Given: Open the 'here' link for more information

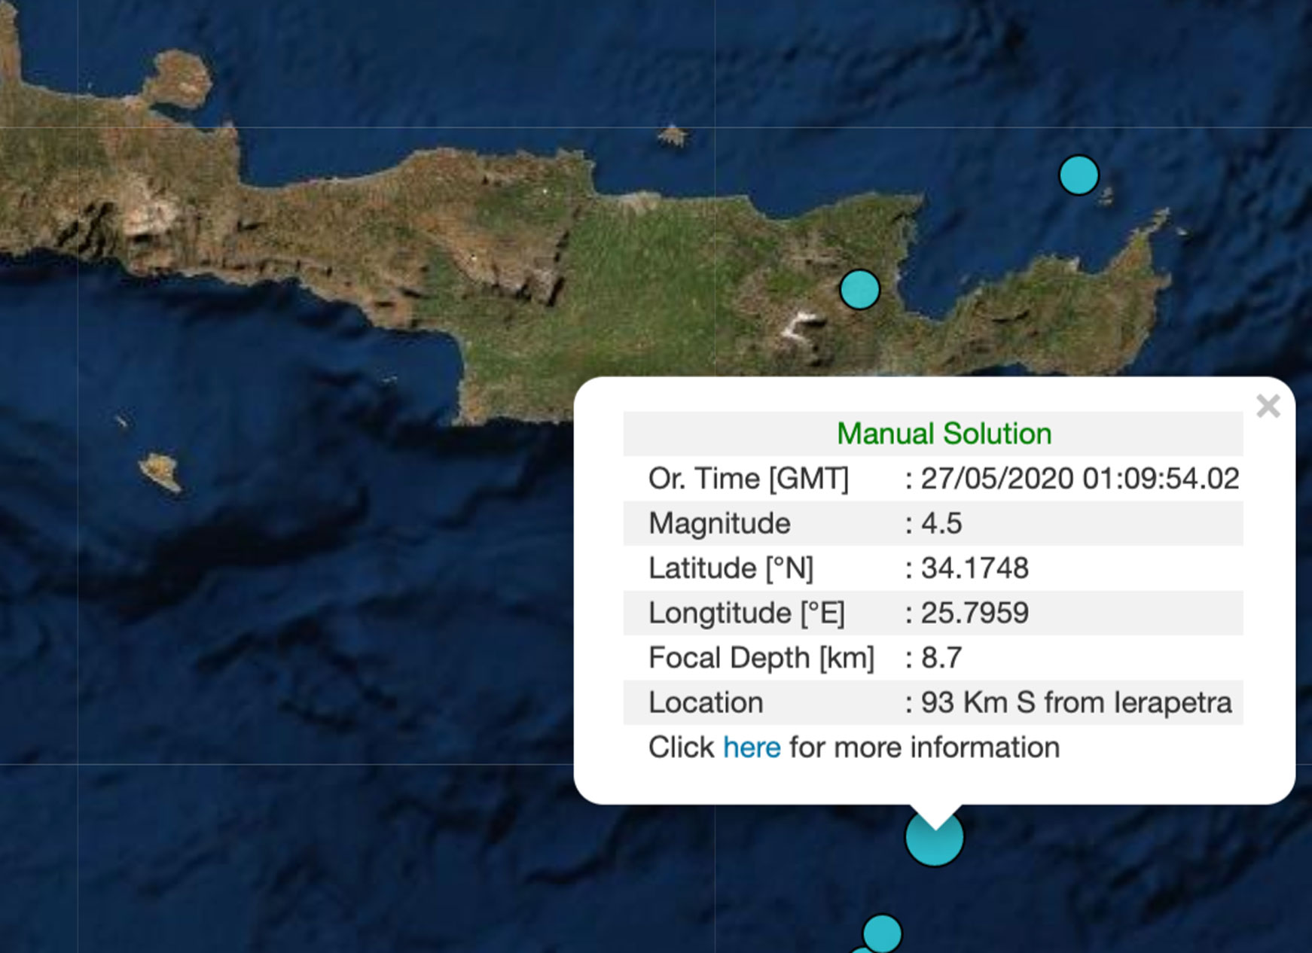Looking at the screenshot, I should 751,747.
